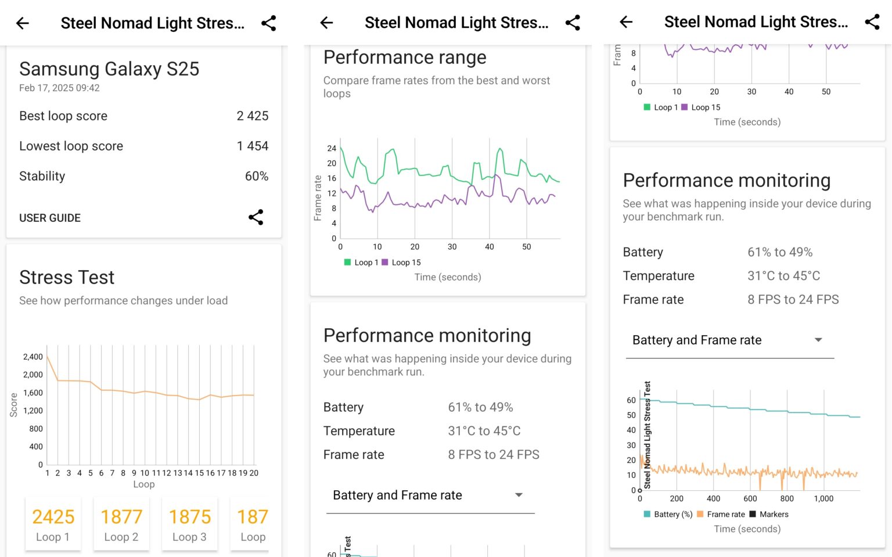Tap share icon in middle panel header
Screen dimensions: 892x557
[x=573, y=23]
